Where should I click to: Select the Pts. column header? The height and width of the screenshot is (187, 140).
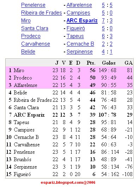pyautogui.click(x=91, y=63)
